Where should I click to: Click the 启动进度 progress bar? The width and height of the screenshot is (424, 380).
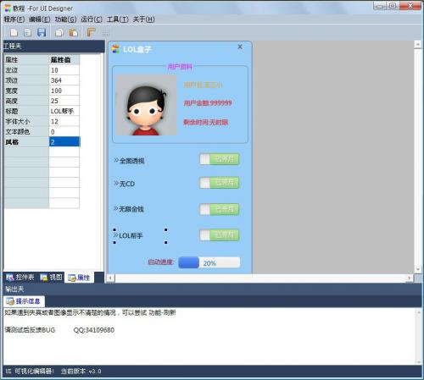coord(209,262)
